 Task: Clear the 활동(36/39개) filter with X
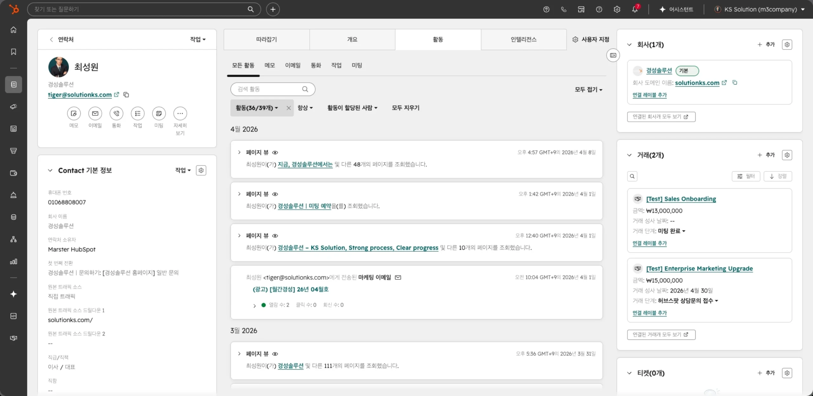tap(289, 108)
